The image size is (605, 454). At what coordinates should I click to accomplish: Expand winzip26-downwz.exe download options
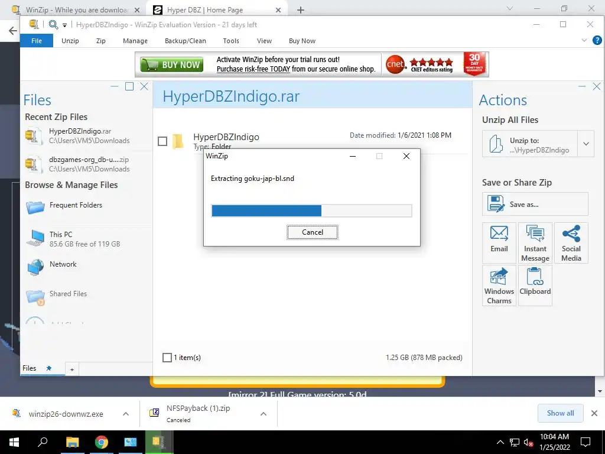click(126, 413)
